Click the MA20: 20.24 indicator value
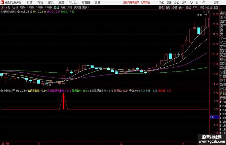Viewport: 226px width, 145px height. [54, 12]
